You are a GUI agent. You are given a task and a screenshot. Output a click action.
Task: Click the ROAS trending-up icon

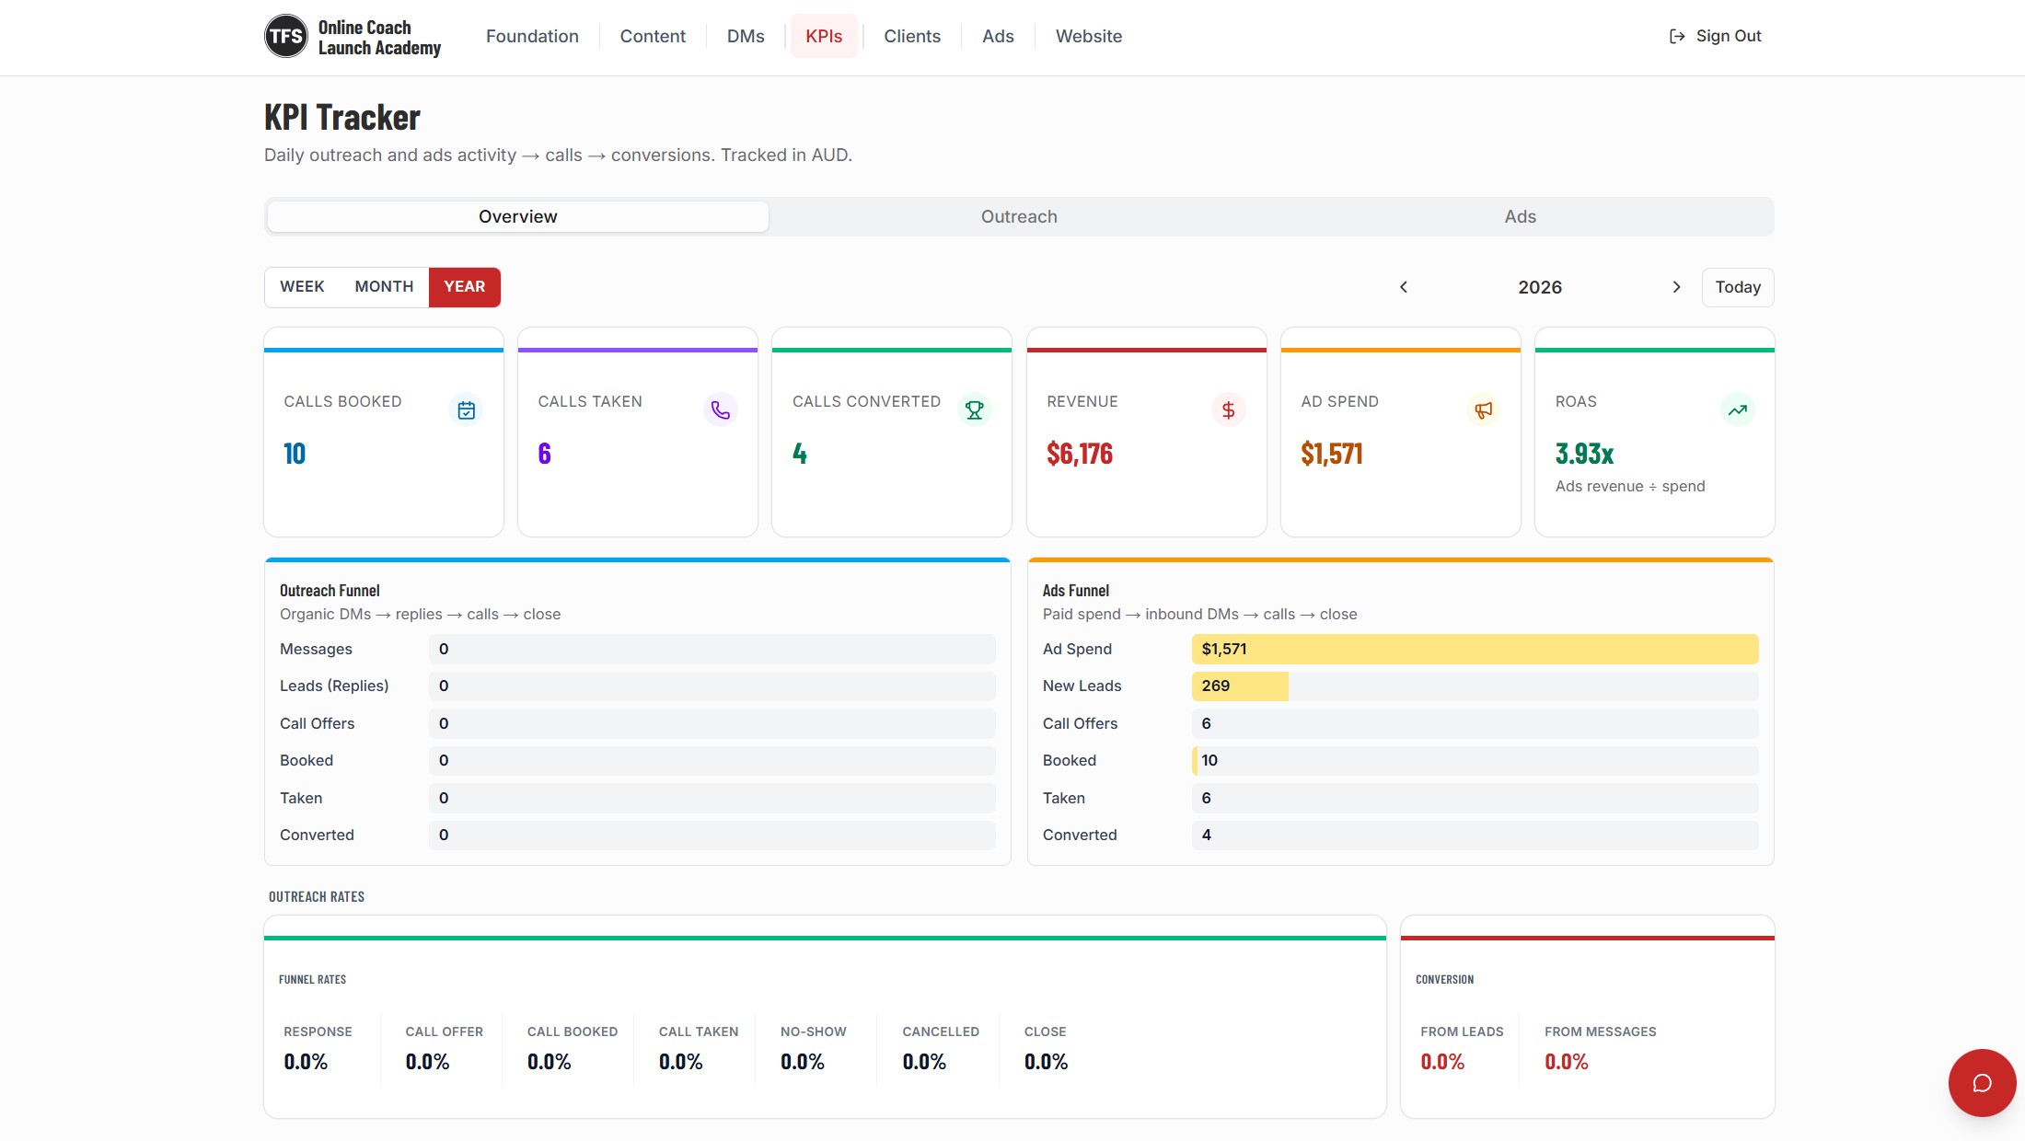pyautogui.click(x=1738, y=409)
